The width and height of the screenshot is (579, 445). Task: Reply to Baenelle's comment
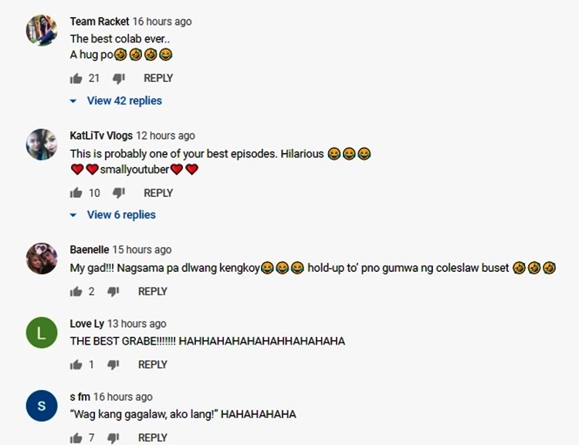pos(153,291)
